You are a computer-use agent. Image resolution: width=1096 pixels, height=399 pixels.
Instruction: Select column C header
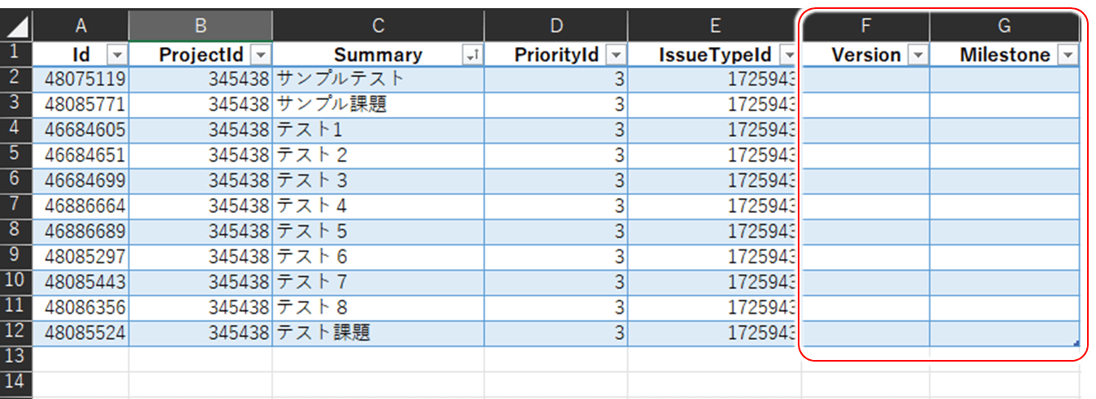(378, 27)
